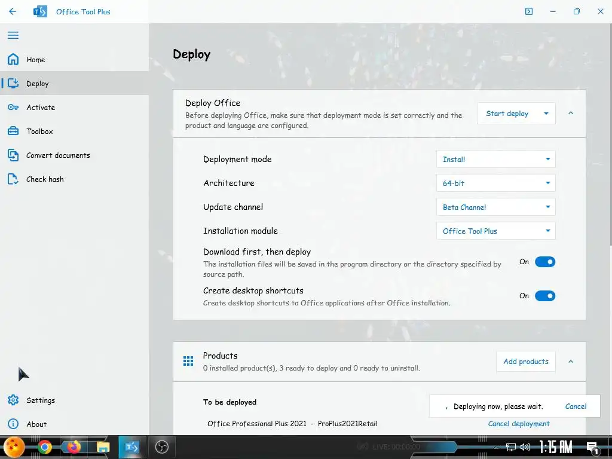Click the Office Tool Plus logo icon
This screenshot has height=459, width=612.
(x=40, y=11)
